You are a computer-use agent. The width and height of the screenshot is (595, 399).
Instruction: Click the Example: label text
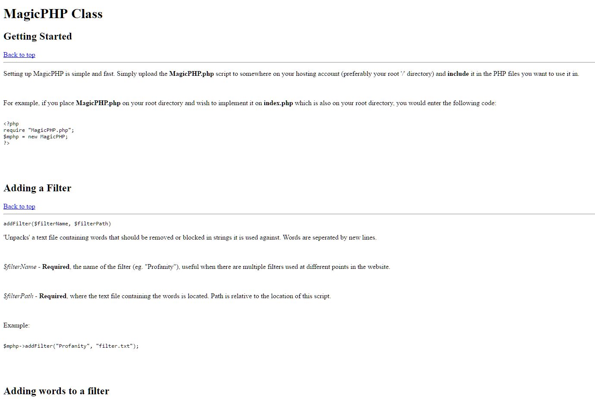(16, 325)
